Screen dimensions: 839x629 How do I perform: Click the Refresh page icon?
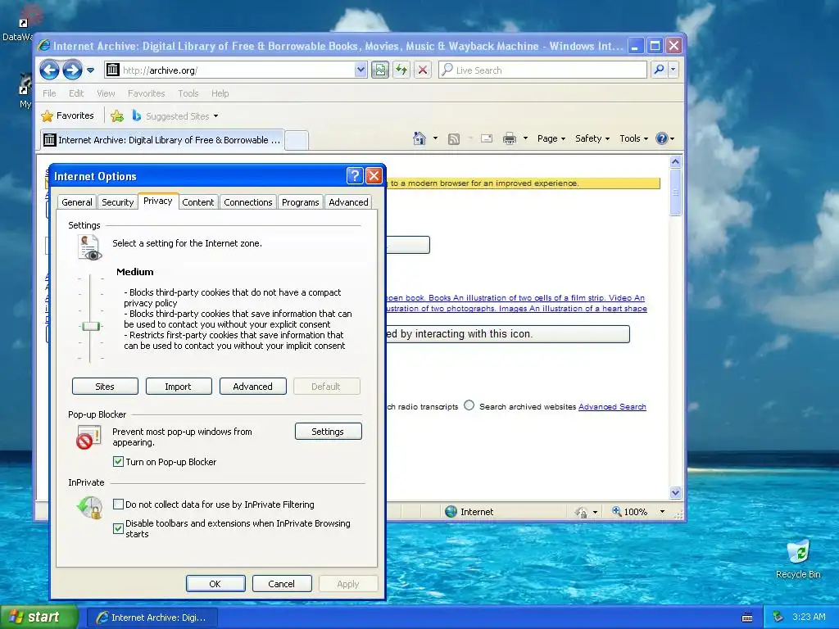[x=401, y=70]
